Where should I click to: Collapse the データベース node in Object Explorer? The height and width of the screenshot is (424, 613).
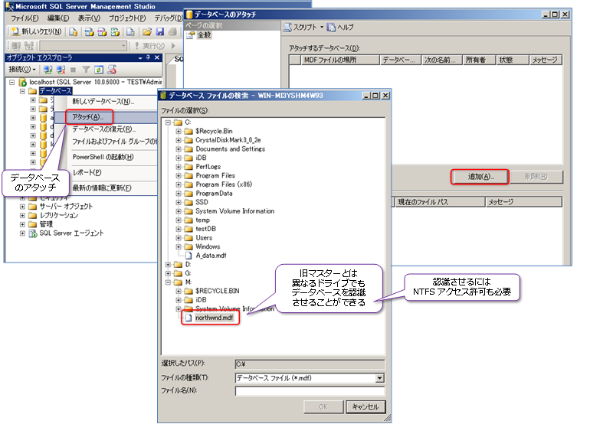(x=23, y=91)
